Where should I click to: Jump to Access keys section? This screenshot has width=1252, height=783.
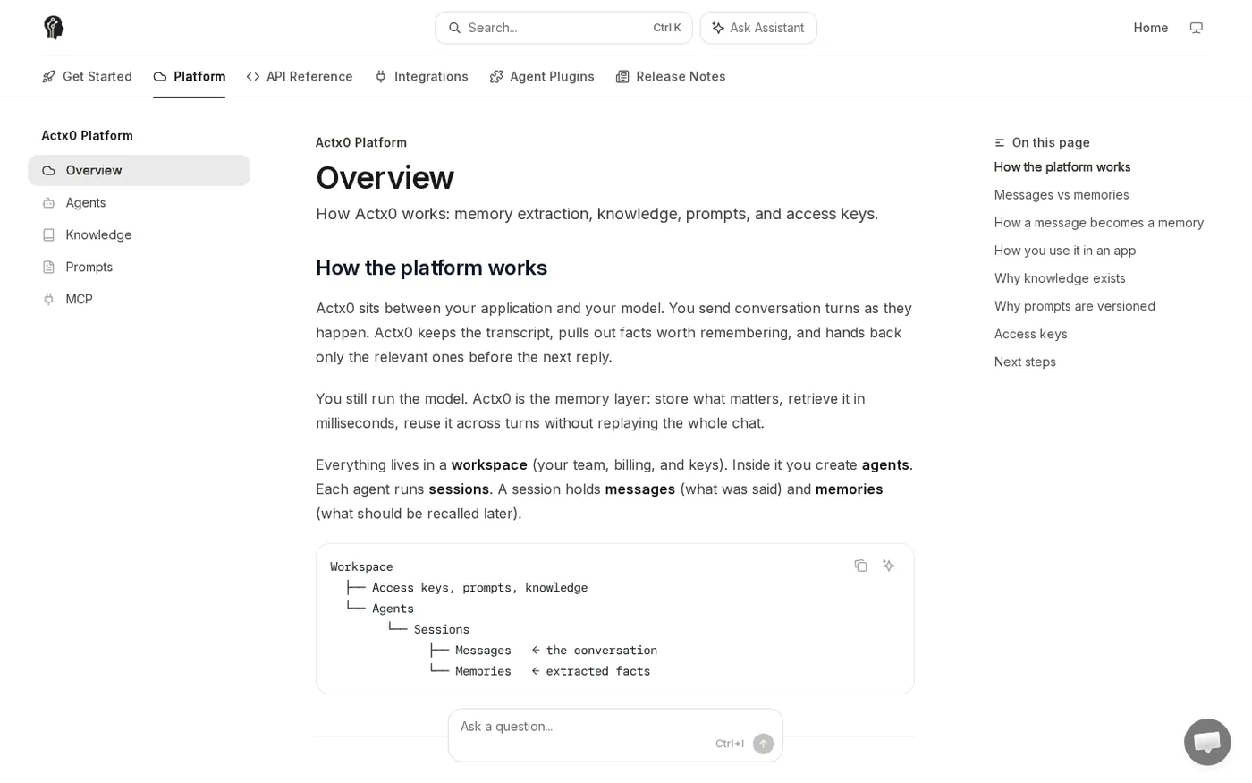(x=1030, y=334)
